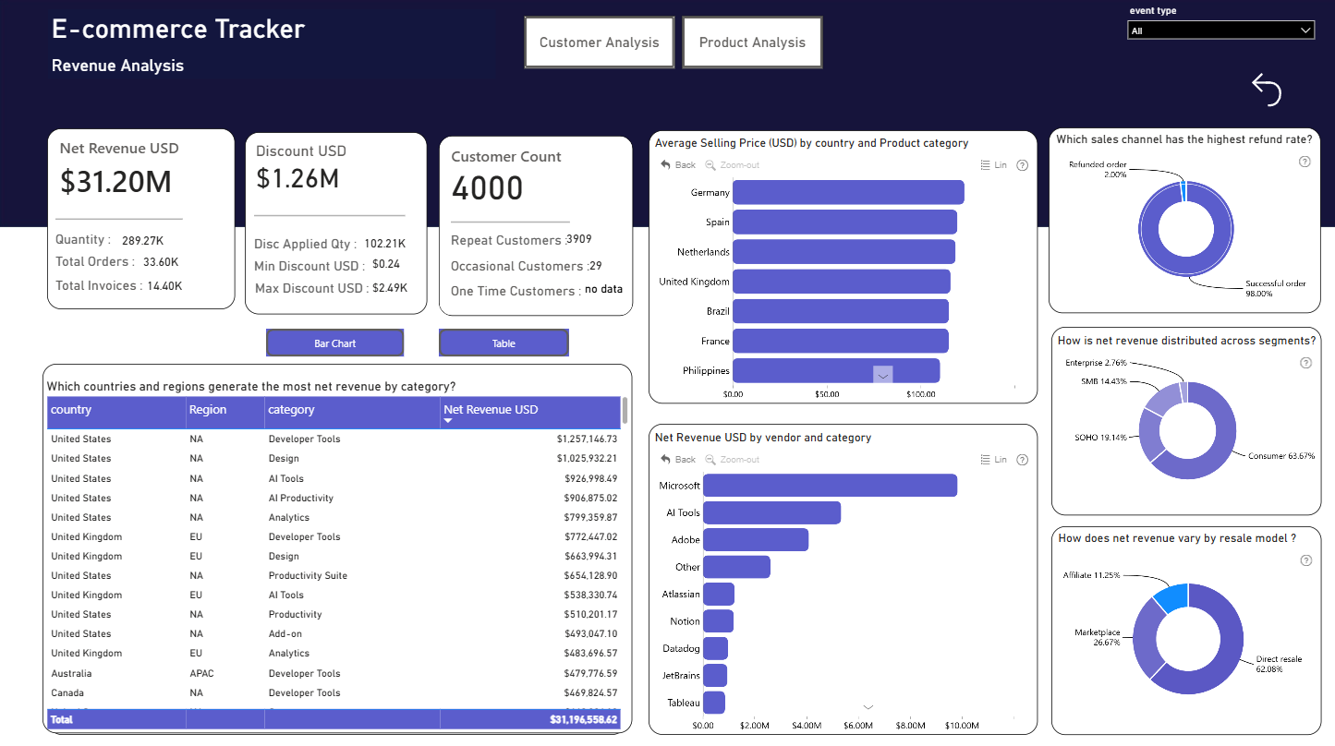The width and height of the screenshot is (1335, 746).
Task: Click the France bar in selling price chart
Action: (x=841, y=341)
